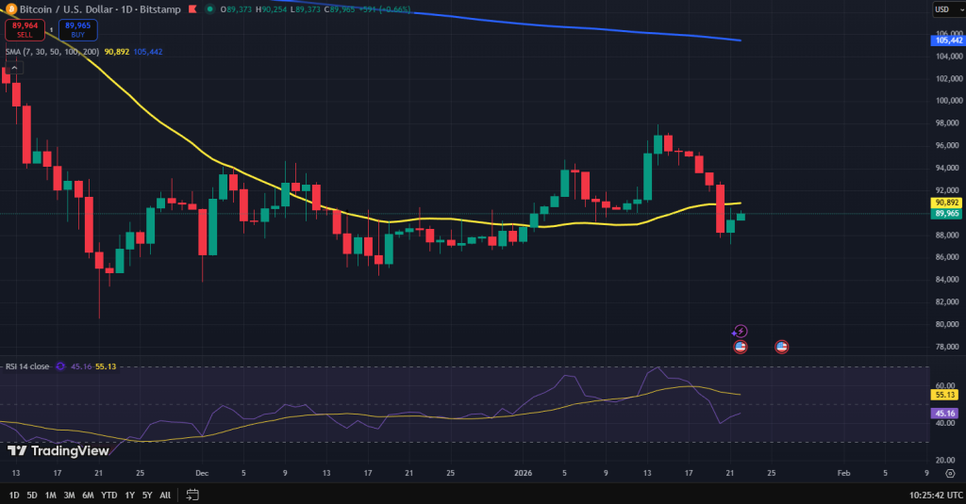
Task: Click the high price value H90,254
Action: (271, 9)
